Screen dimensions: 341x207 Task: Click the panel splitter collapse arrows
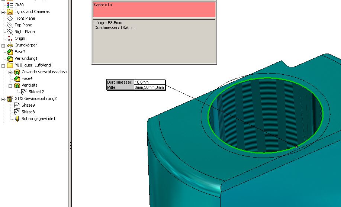70,145
